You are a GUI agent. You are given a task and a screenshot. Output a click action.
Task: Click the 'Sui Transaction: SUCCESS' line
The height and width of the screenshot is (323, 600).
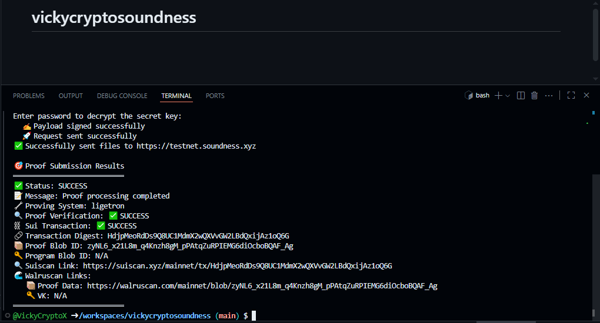(x=75, y=226)
